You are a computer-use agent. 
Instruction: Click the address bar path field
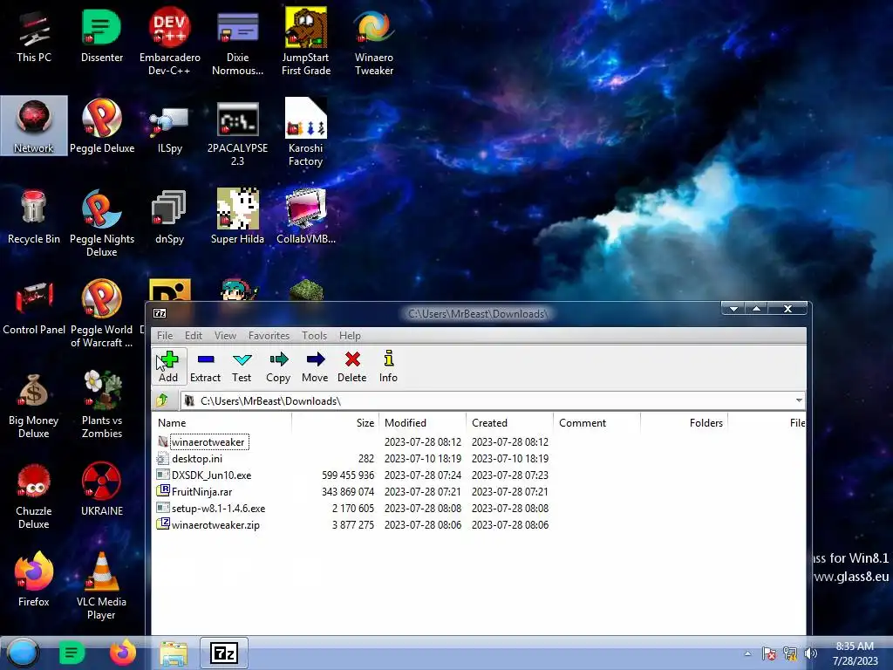pos(487,401)
